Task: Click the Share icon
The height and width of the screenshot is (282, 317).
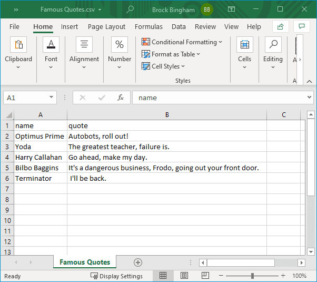Action: [281, 26]
